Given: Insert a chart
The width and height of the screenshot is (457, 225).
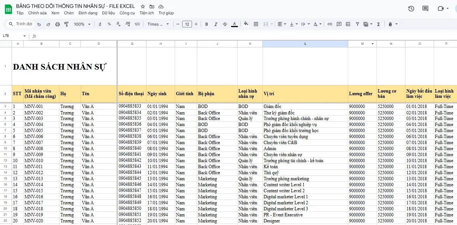Looking at the screenshot, I should (348, 24).
